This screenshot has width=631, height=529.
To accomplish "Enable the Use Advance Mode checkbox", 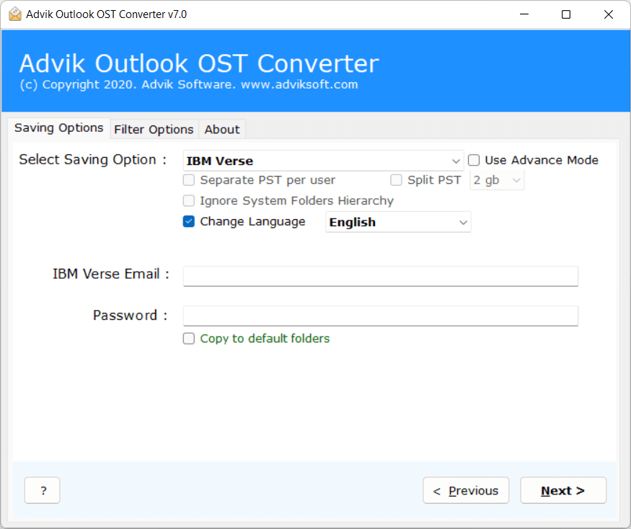I will 474,160.
